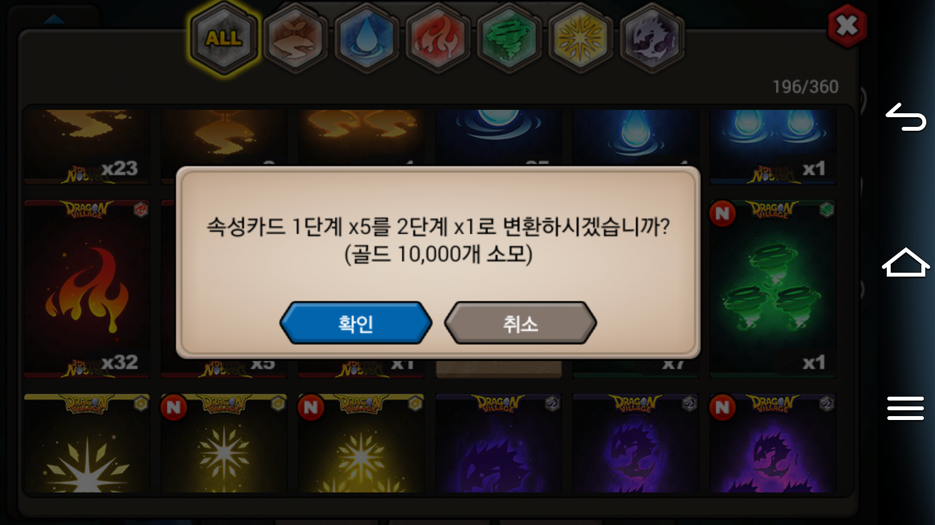Close the card inventory with red X
The height and width of the screenshot is (525, 935).
coord(847,26)
